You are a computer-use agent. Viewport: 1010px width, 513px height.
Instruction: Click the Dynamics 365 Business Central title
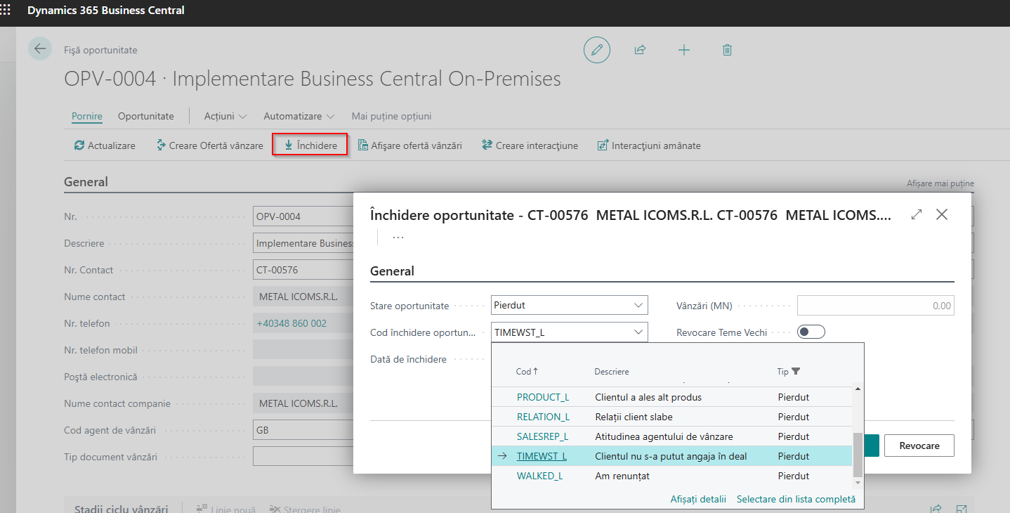(x=106, y=11)
